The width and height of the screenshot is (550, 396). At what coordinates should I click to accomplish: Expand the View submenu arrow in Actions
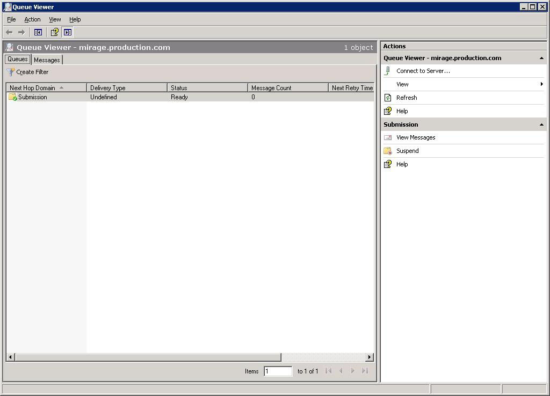point(541,84)
